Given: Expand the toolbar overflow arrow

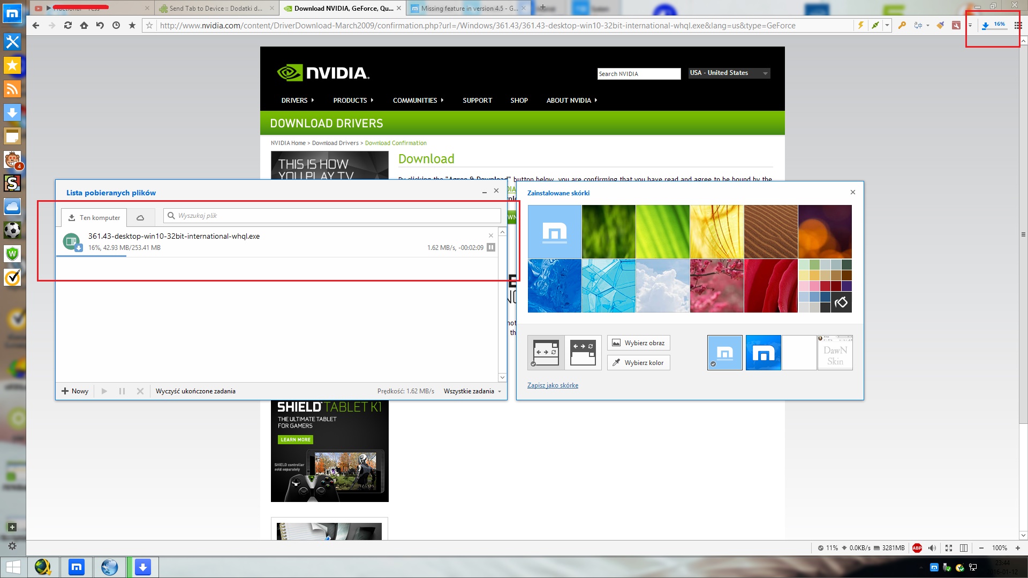Looking at the screenshot, I should [x=970, y=25].
